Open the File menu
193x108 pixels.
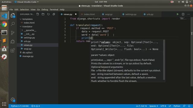coord(11,10)
